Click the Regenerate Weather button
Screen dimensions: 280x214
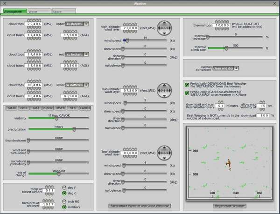230,206
